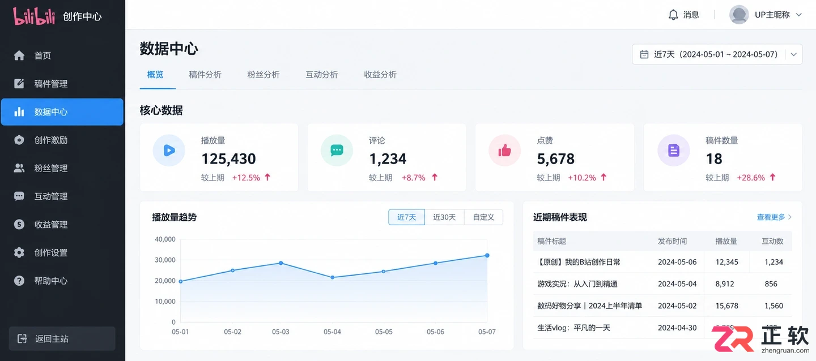Click the 播放量 column header
816x361 pixels.
(726, 241)
